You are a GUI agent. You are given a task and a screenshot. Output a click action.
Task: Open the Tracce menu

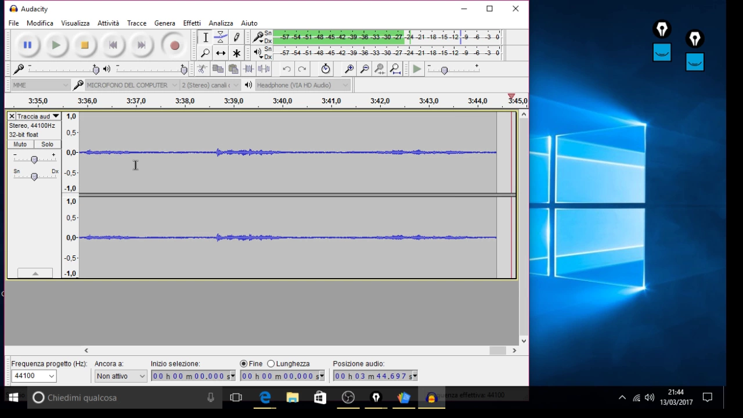(x=137, y=23)
